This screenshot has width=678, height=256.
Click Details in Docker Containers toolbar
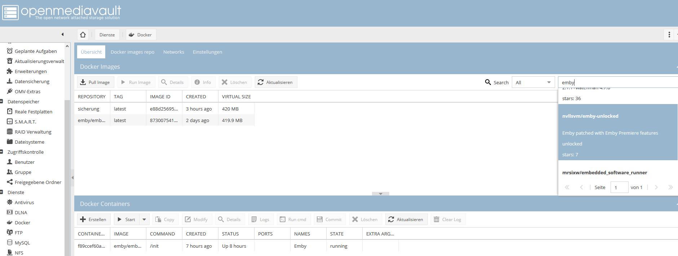230,219
